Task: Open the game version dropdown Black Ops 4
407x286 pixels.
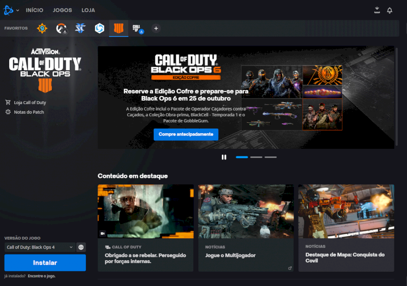Action: [40, 247]
